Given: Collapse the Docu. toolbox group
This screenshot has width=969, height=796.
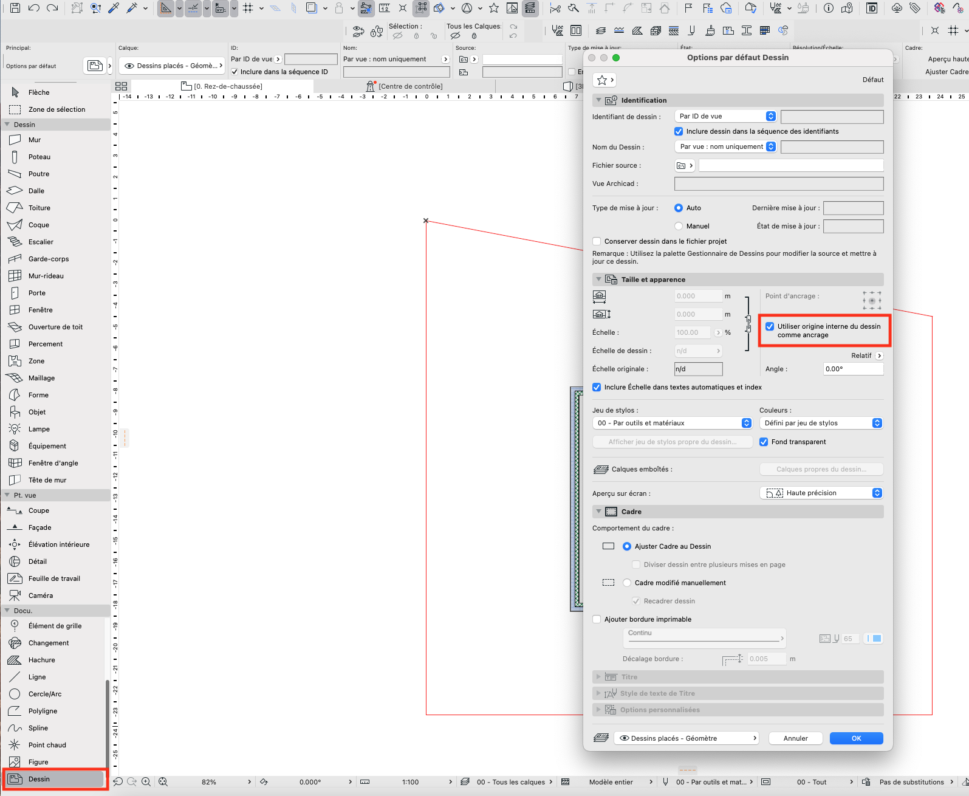Looking at the screenshot, I should 7,611.
